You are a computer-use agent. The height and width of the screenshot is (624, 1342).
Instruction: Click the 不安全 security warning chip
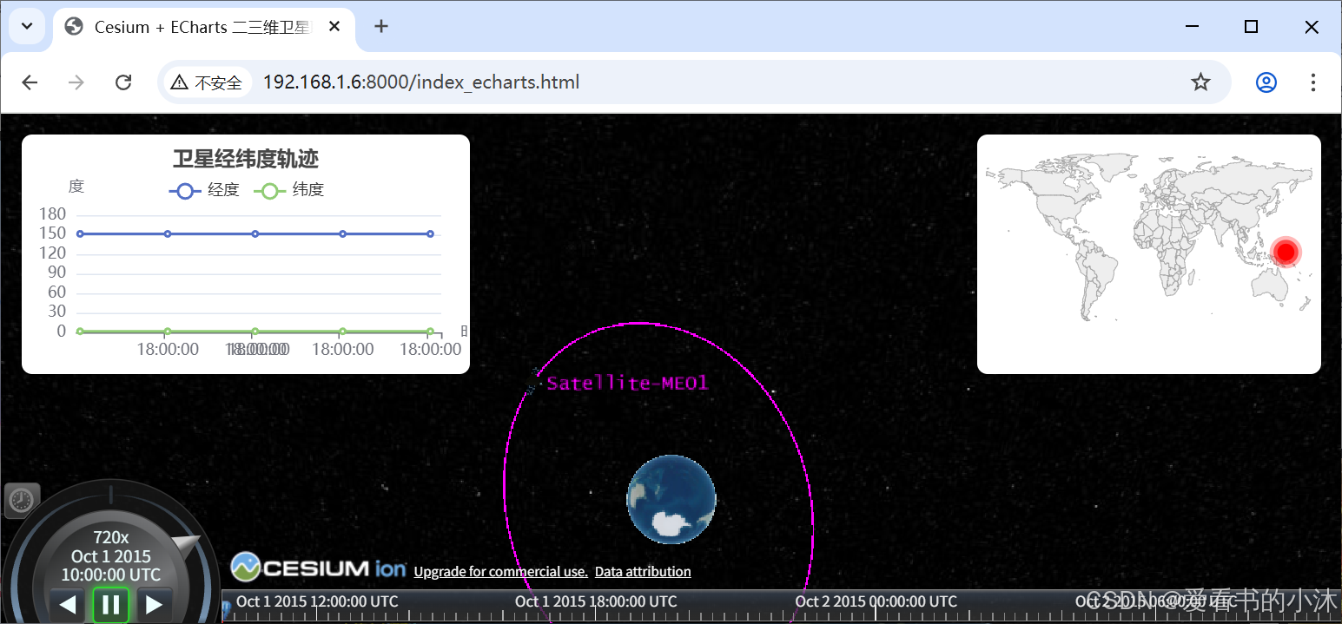click(206, 82)
